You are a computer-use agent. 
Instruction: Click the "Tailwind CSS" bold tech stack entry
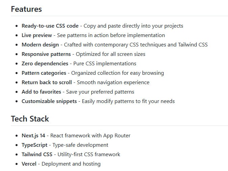(x=37, y=155)
